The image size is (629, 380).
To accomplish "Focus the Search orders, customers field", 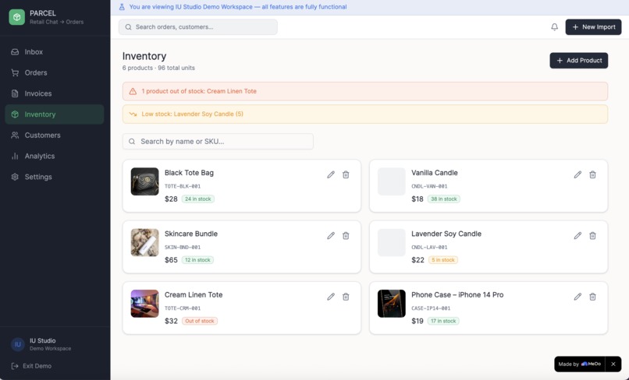I will point(197,26).
